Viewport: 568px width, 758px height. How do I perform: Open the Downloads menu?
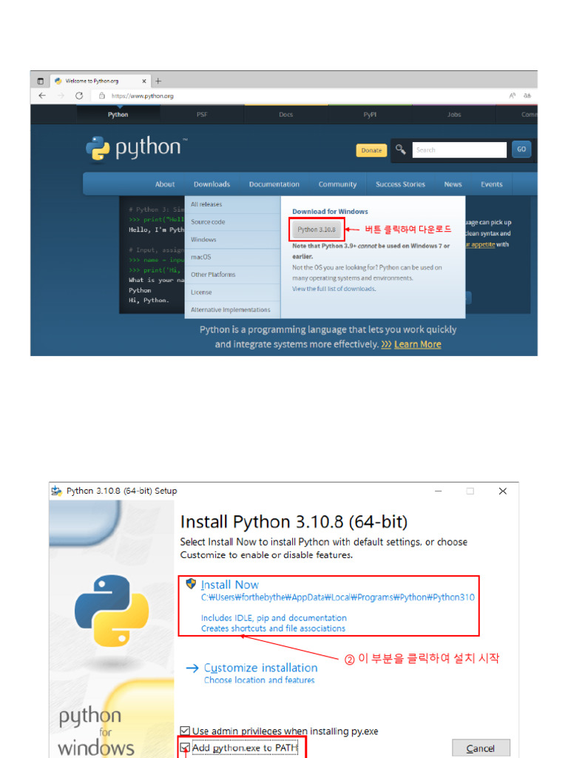tap(212, 184)
